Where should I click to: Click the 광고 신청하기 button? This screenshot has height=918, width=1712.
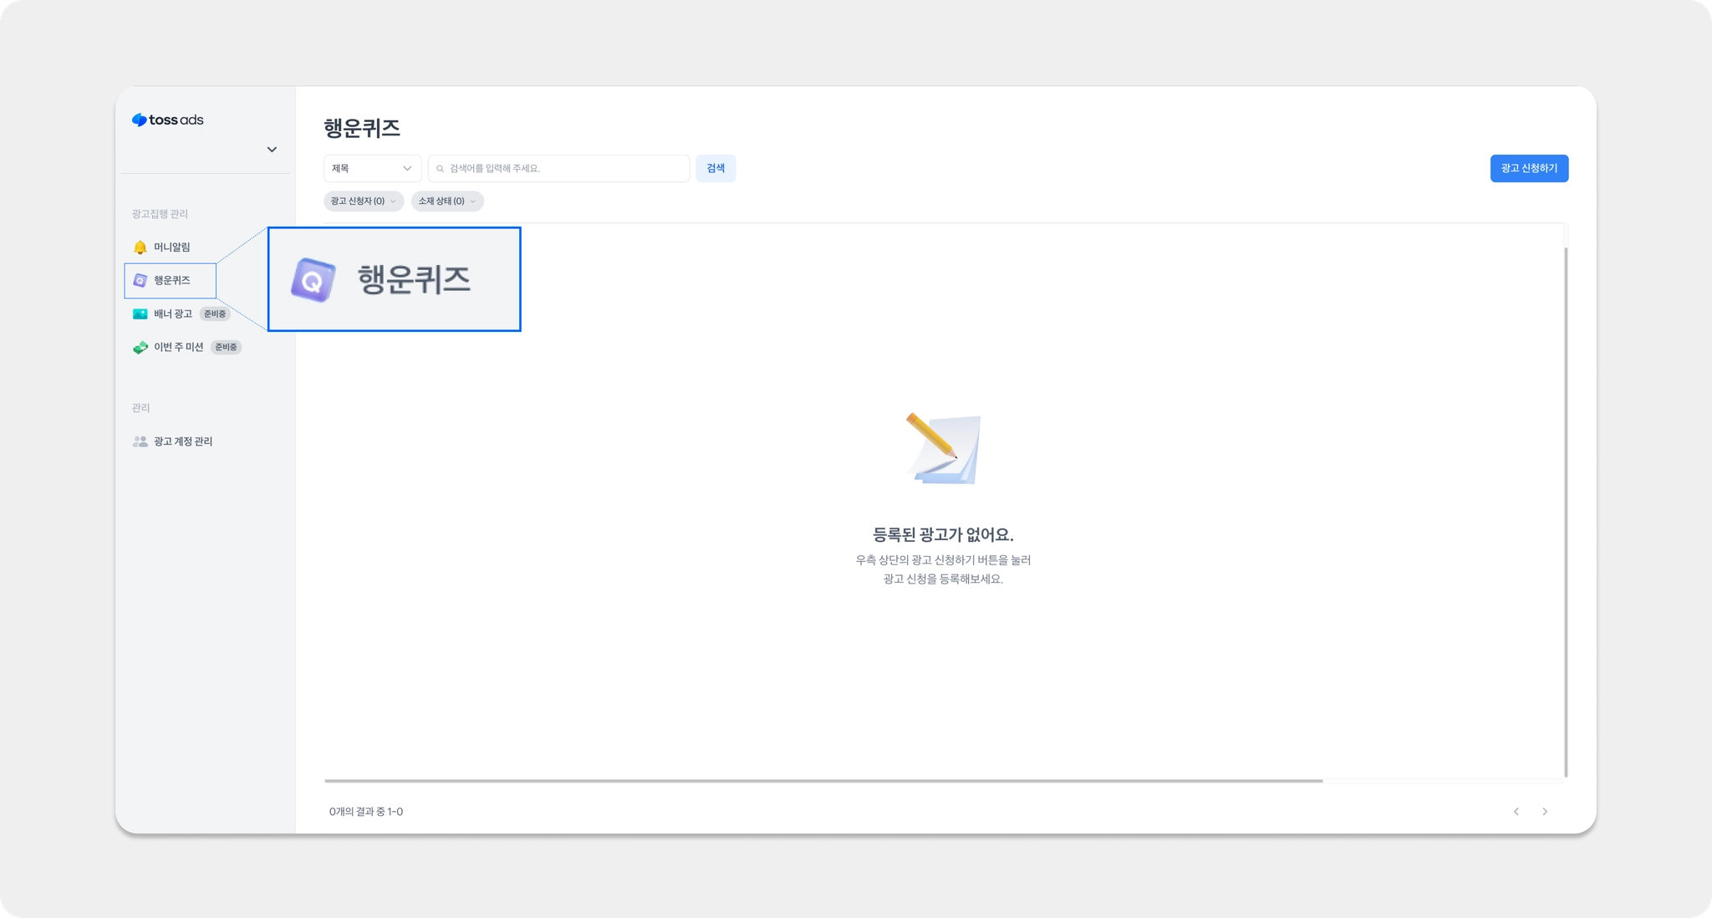(1528, 169)
